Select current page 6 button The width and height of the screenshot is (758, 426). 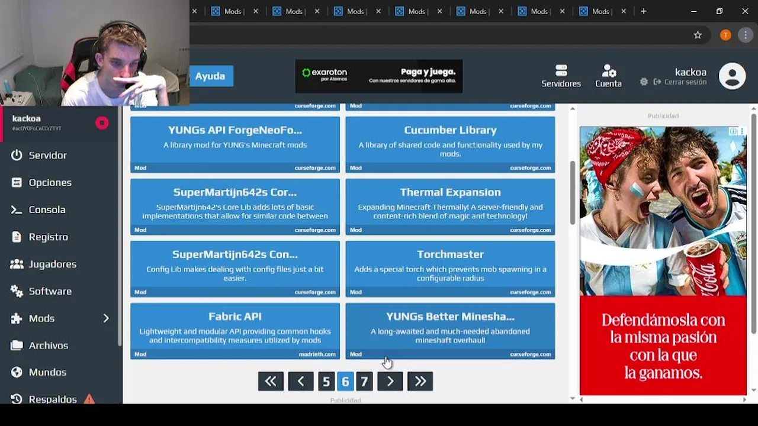coord(345,382)
